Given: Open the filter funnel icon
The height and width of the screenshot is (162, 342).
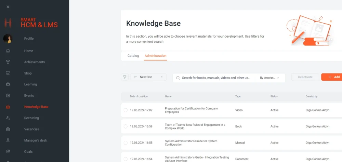Looking at the screenshot, I should pyautogui.click(x=125, y=77).
